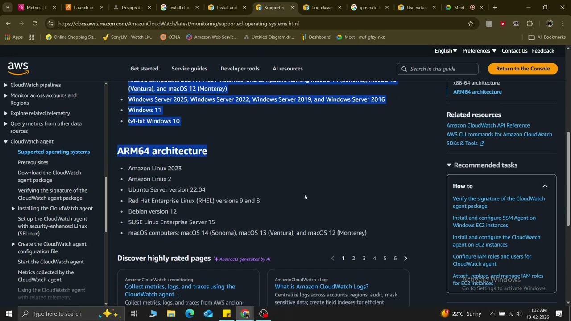Open Amazon CloudWatch API Reference link
571x321 pixels.
pyautogui.click(x=488, y=125)
